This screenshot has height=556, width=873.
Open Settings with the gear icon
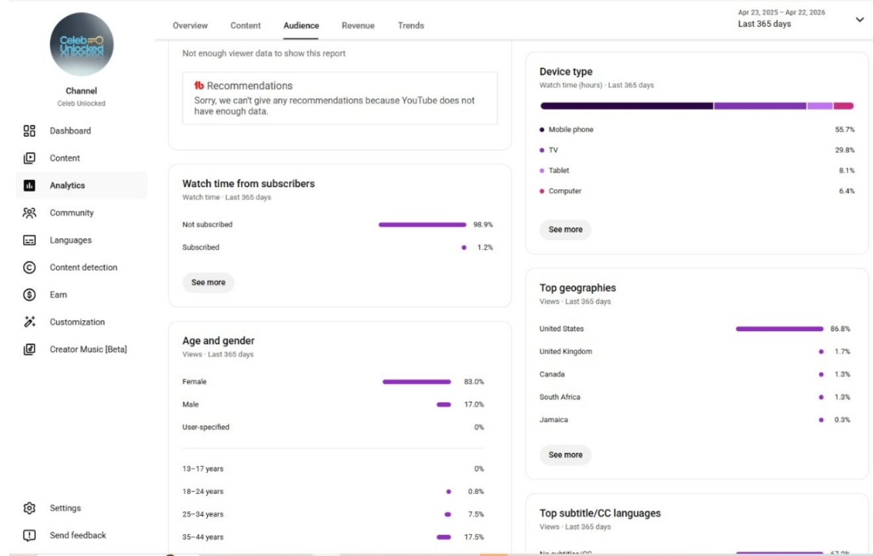click(29, 508)
